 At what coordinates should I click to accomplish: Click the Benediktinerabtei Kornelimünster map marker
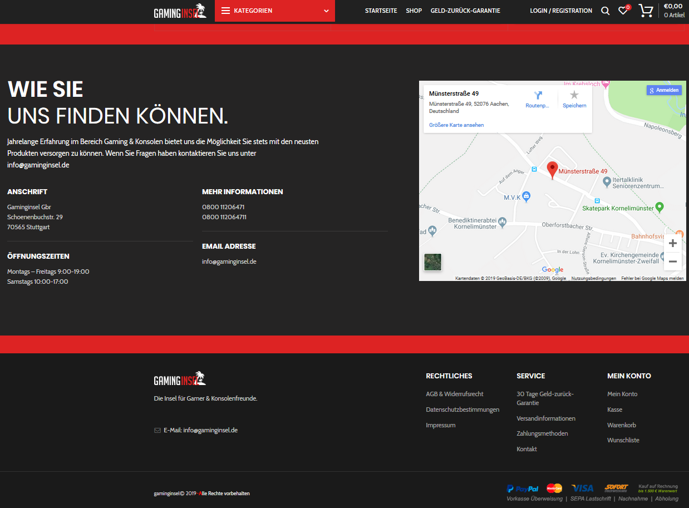pos(502,223)
